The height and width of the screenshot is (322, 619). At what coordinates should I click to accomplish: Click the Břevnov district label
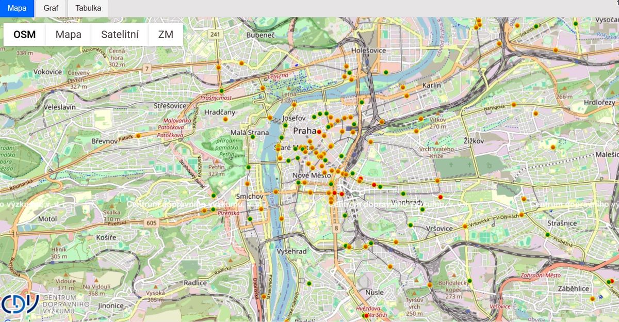[x=105, y=141]
